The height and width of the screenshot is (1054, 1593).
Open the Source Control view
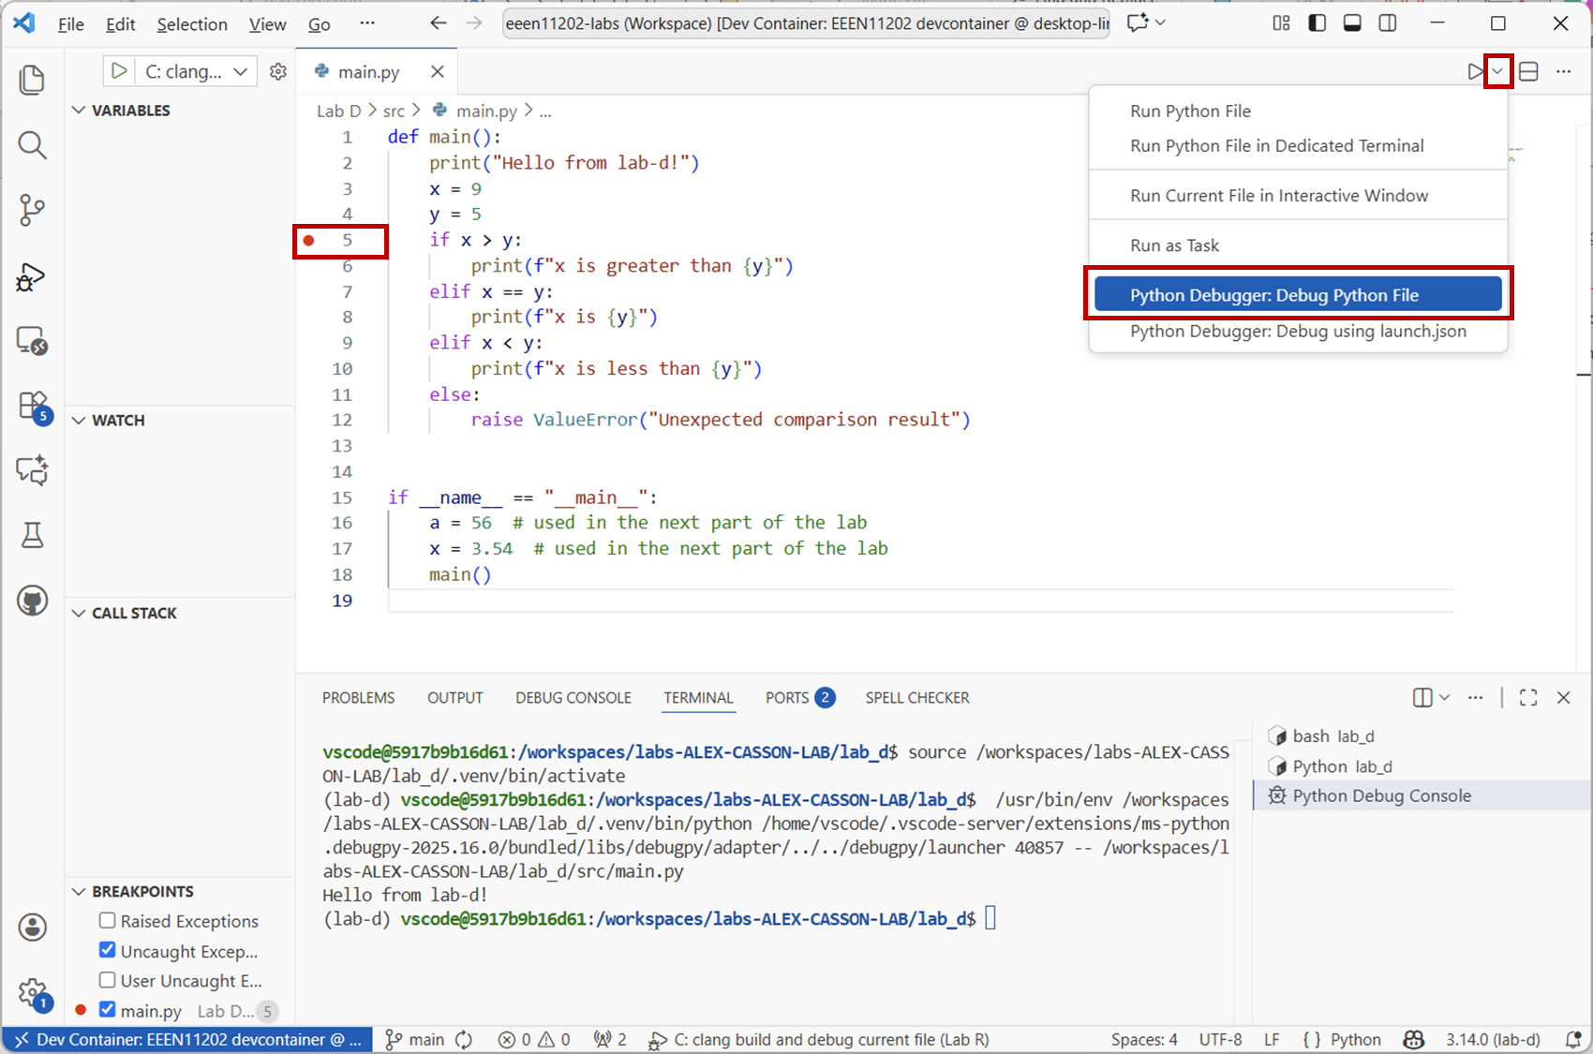tap(32, 211)
